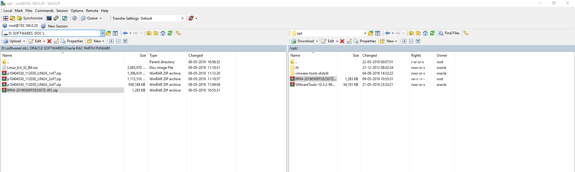
Task: Select Linux_6.4_32_Bit.iso in local panel
Action: pos(22,68)
